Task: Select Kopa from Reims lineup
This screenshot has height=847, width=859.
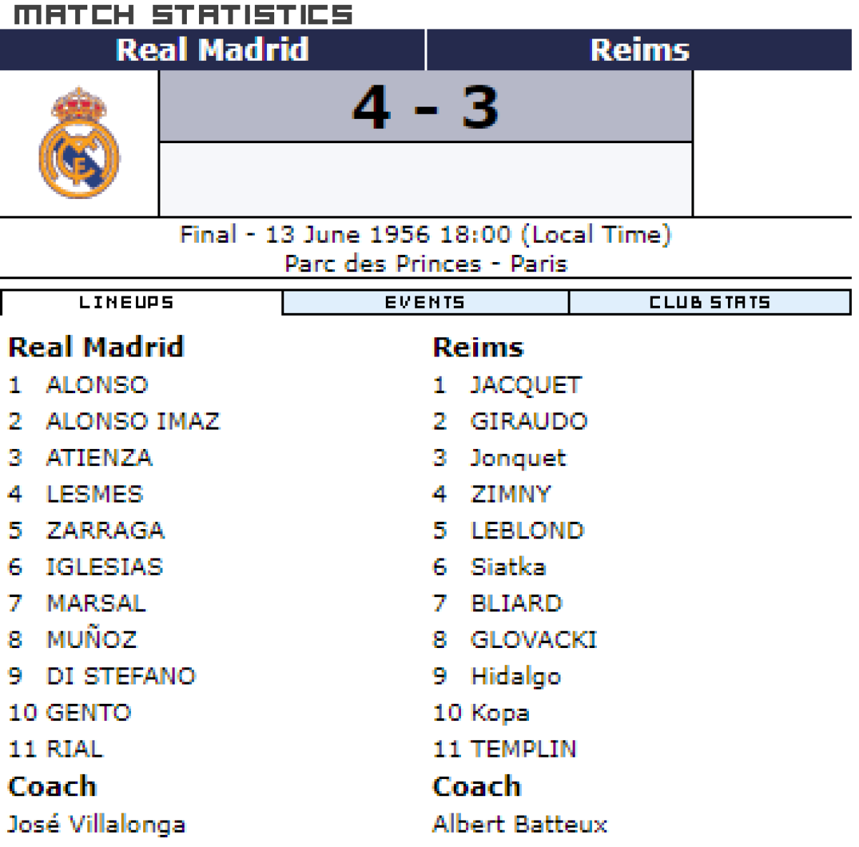Action: click(500, 712)
